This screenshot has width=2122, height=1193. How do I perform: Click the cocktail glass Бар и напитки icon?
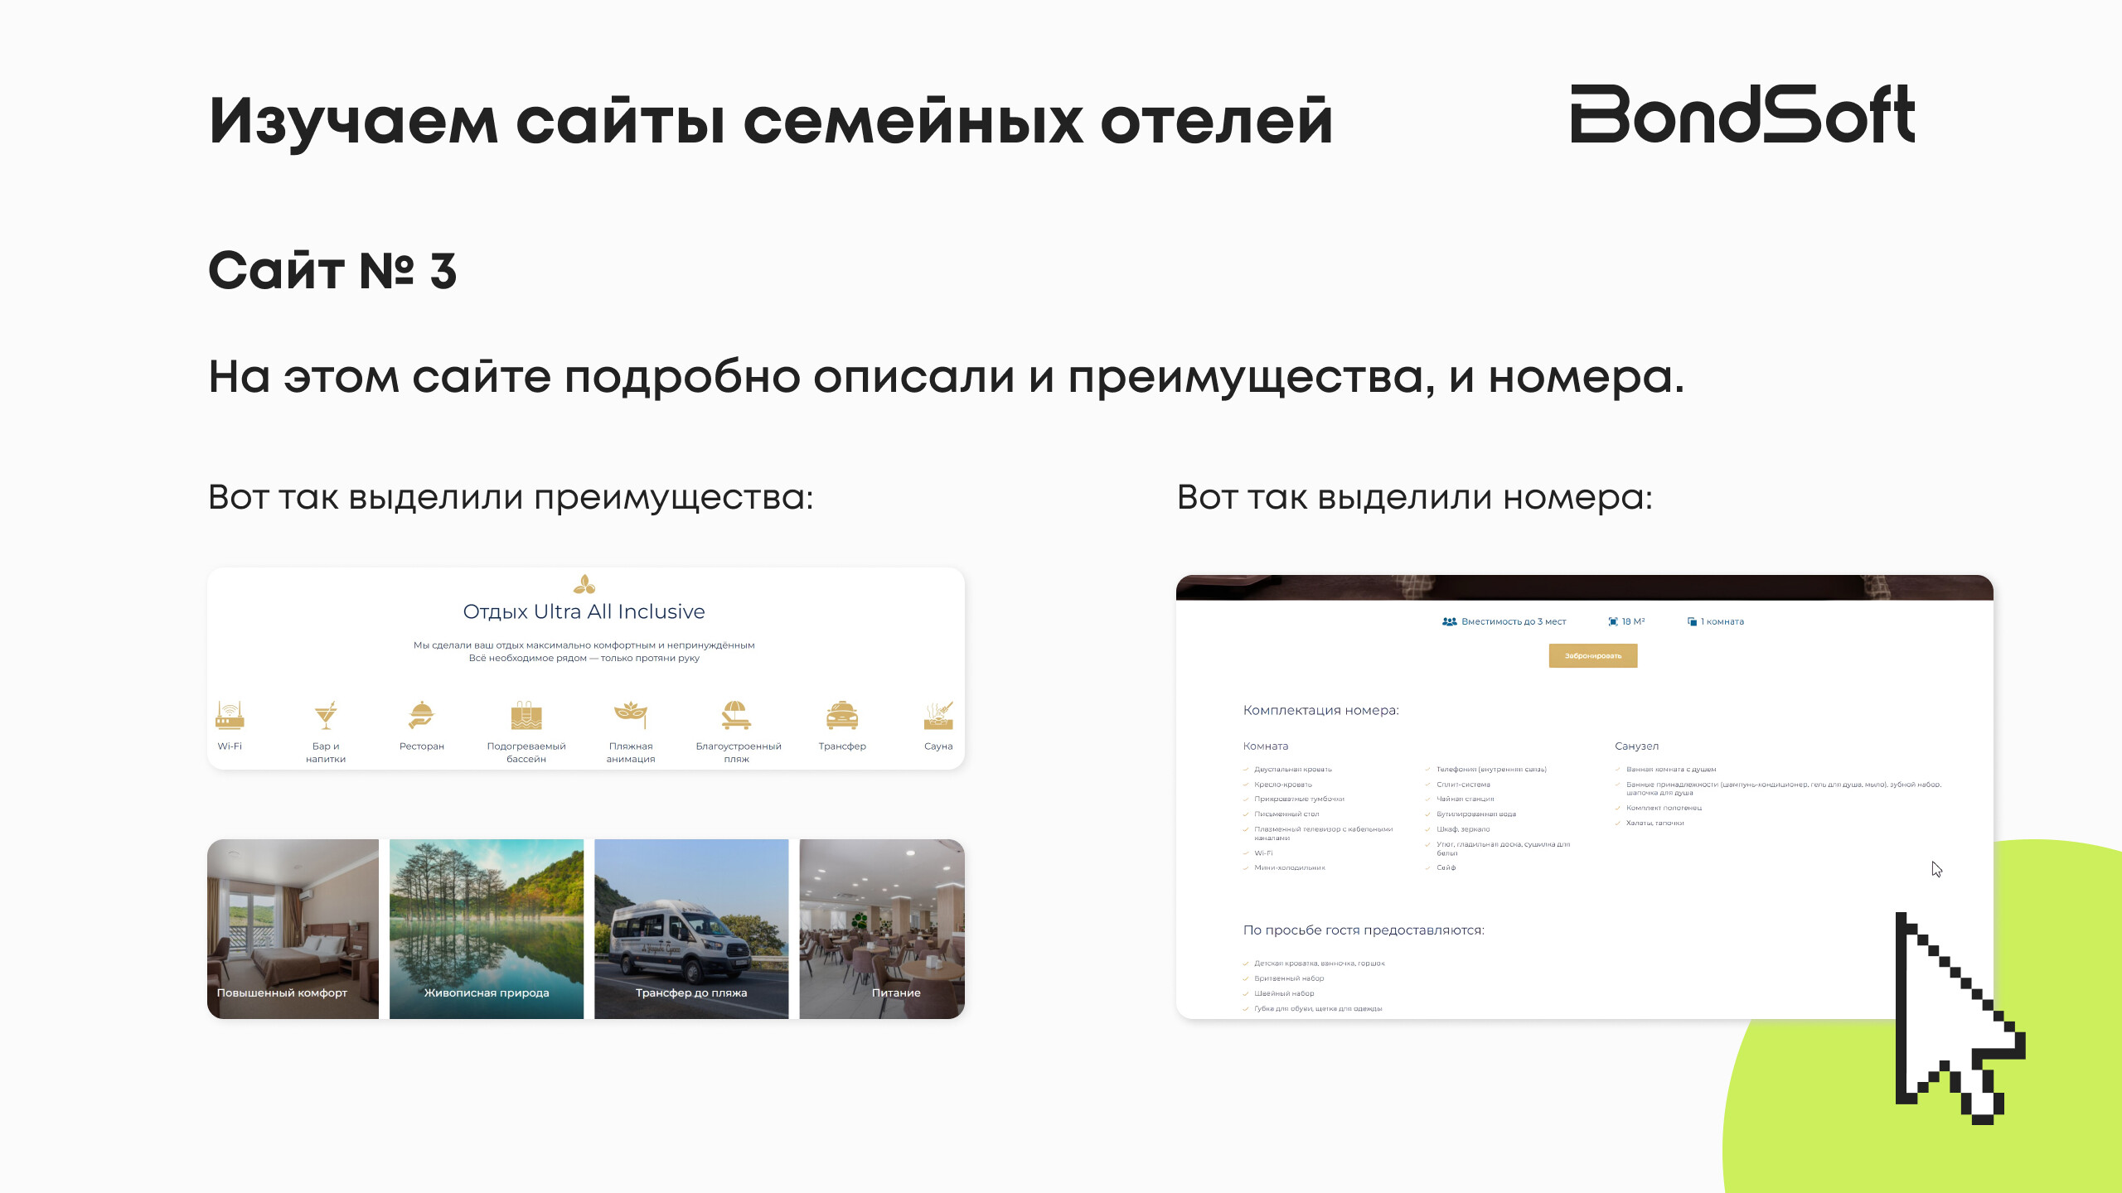pos(326,715)
